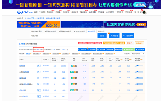The image size is (166, 101).
Task: Click the 整站优化 快速排名 banner ad
Action: pyautogui.click(x=39, y=24)
